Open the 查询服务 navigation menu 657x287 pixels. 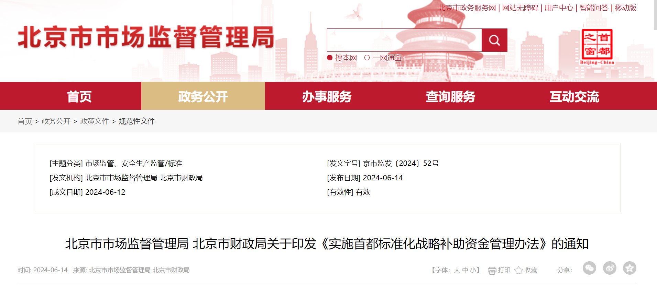point(450,96)
